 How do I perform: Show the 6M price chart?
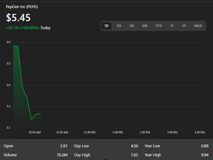coord(145,26)
